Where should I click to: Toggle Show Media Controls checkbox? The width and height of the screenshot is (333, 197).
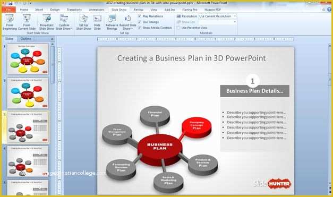140,28
